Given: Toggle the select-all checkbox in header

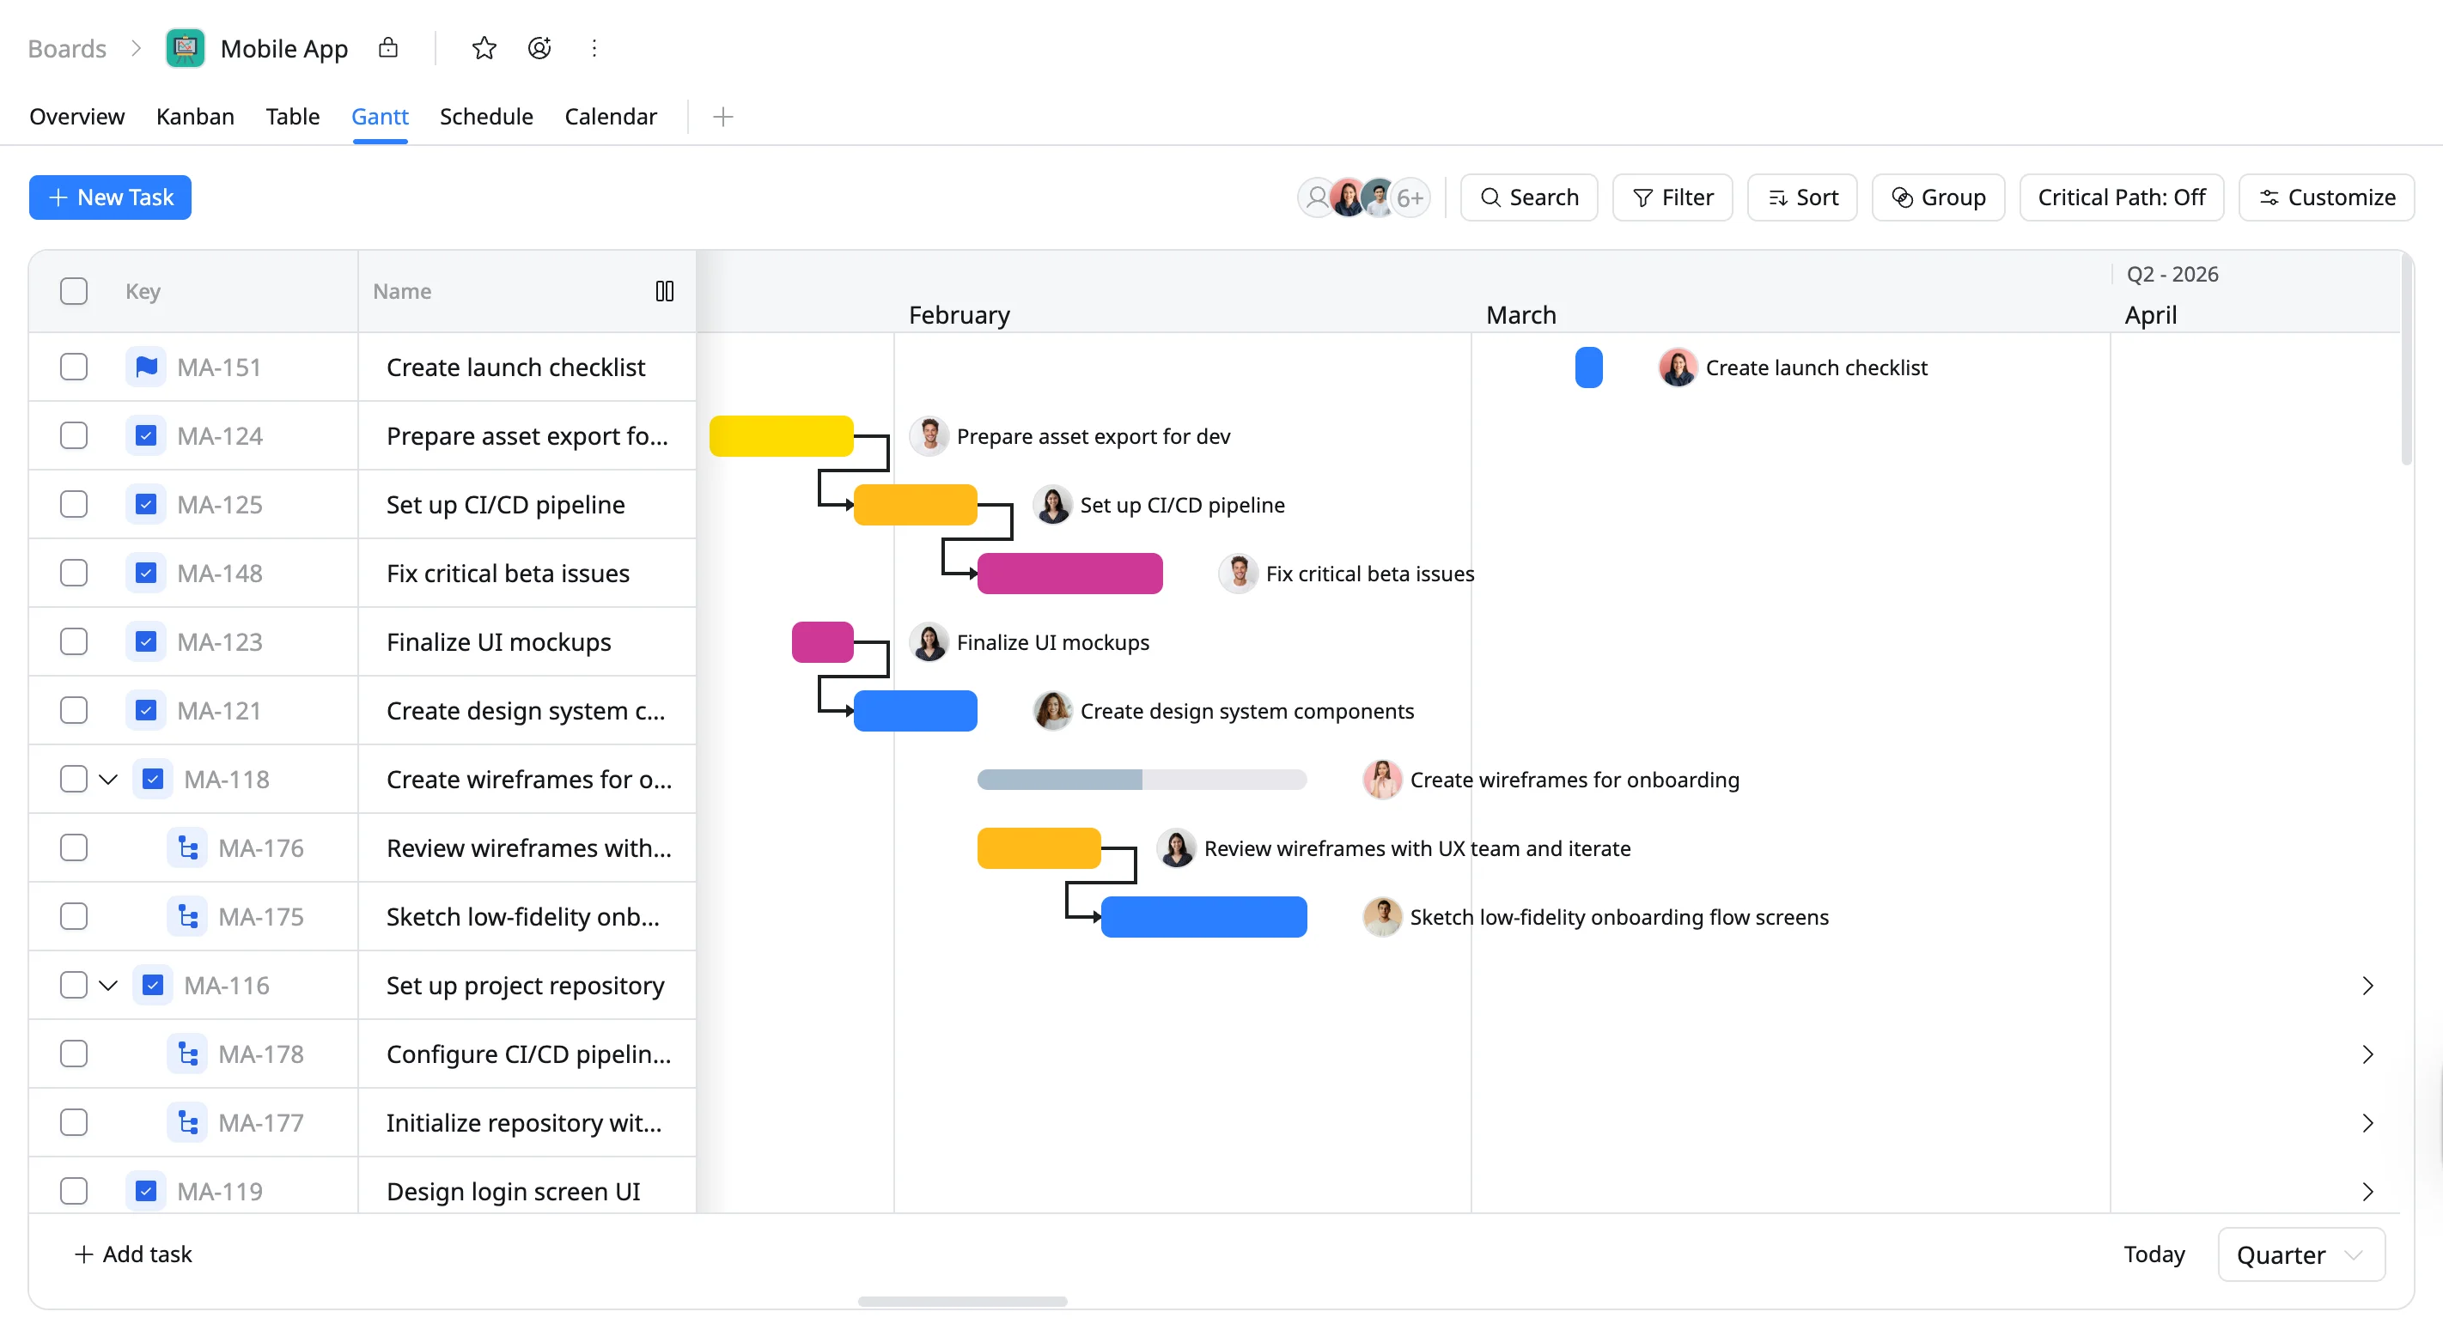Looking at the screenshot, I should pos(74,291).
